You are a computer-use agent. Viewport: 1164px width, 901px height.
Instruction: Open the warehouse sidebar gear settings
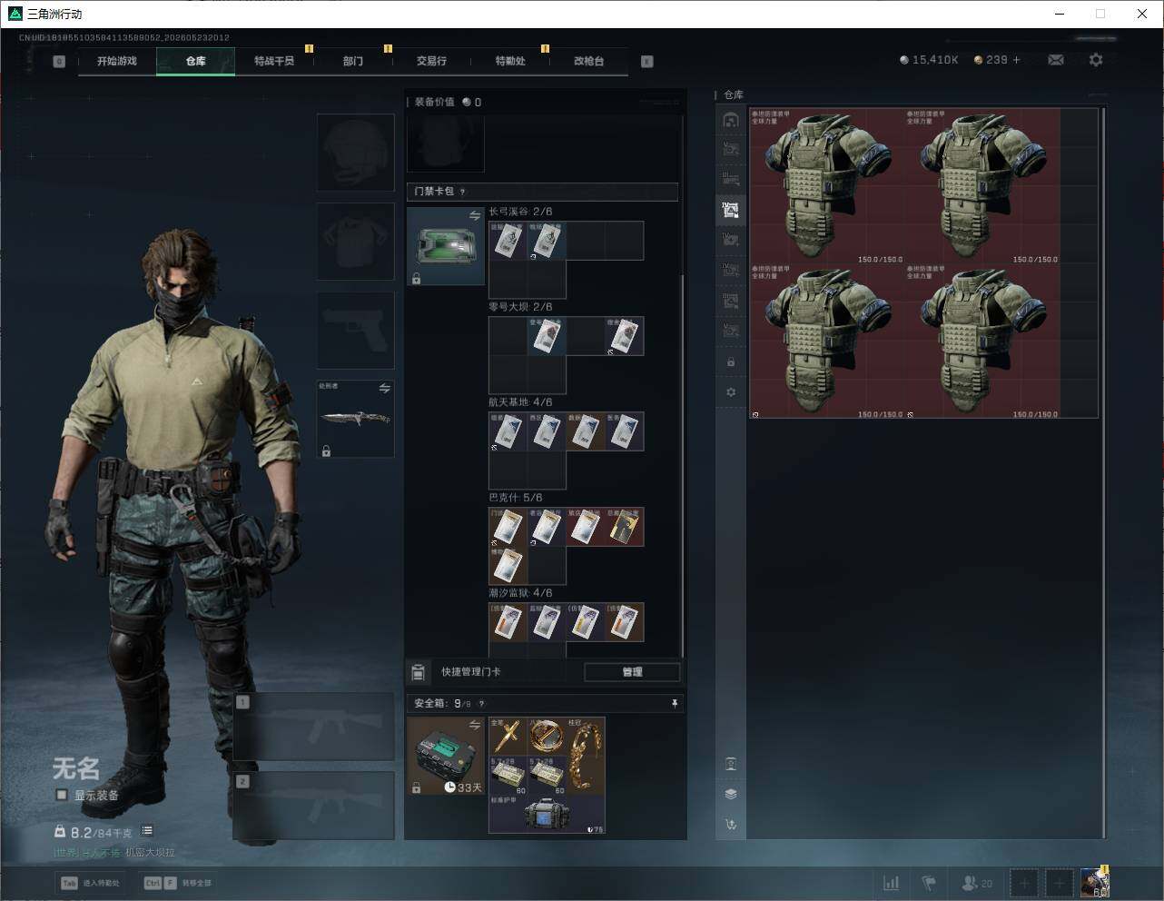coord(731,392)
